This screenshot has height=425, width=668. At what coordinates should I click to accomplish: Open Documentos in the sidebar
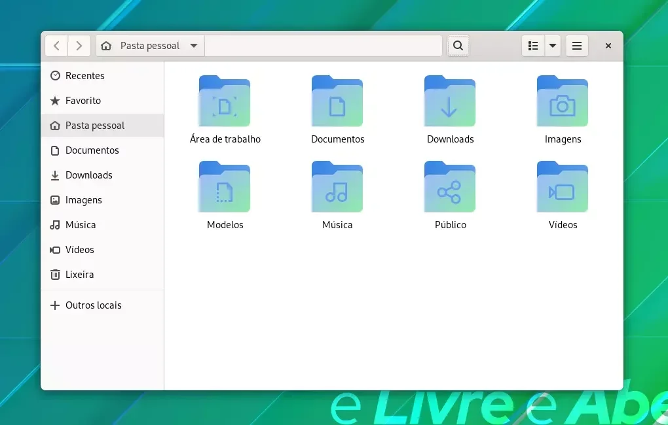click(x=102, y=150)
